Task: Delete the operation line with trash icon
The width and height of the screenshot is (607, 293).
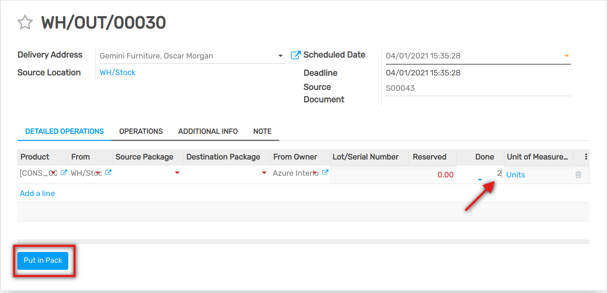Action: click(578, 175)
